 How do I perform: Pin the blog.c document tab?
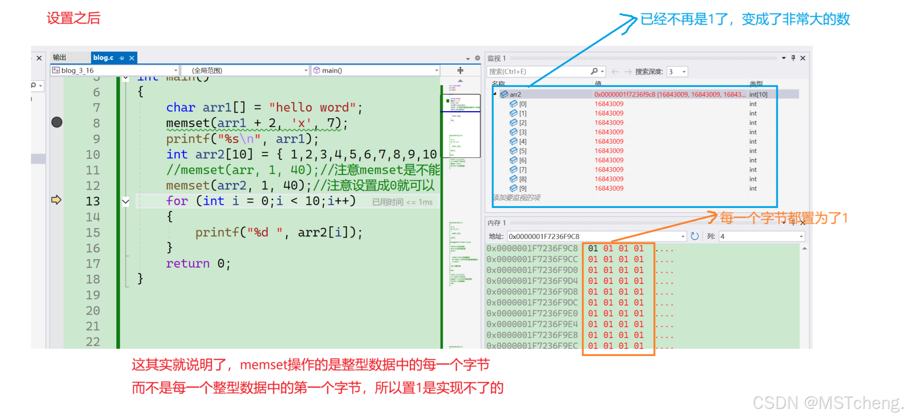coord(122,58)
